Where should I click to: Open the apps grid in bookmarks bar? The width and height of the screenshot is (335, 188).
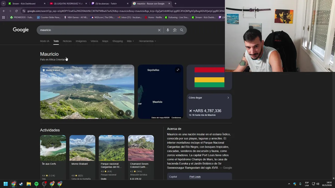(3, 17)
